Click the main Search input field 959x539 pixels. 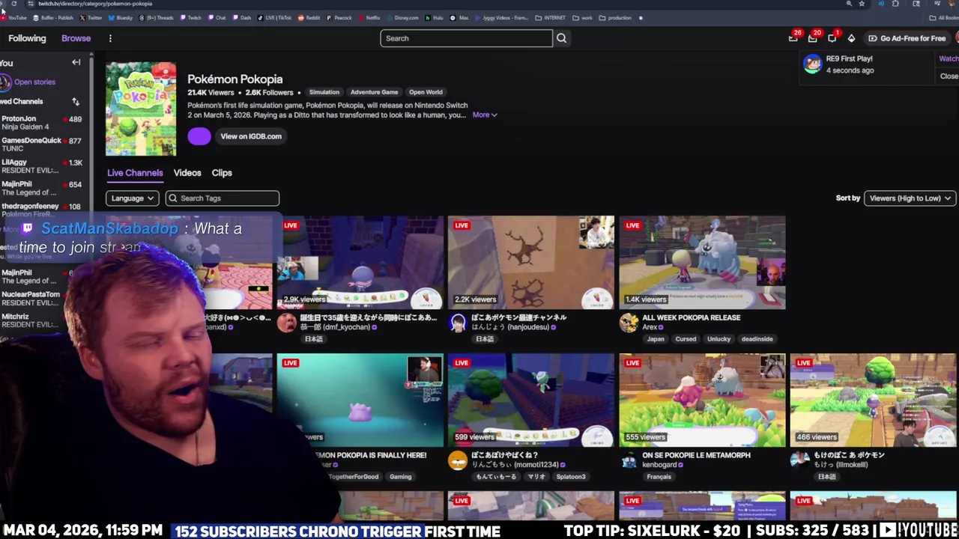466,38
